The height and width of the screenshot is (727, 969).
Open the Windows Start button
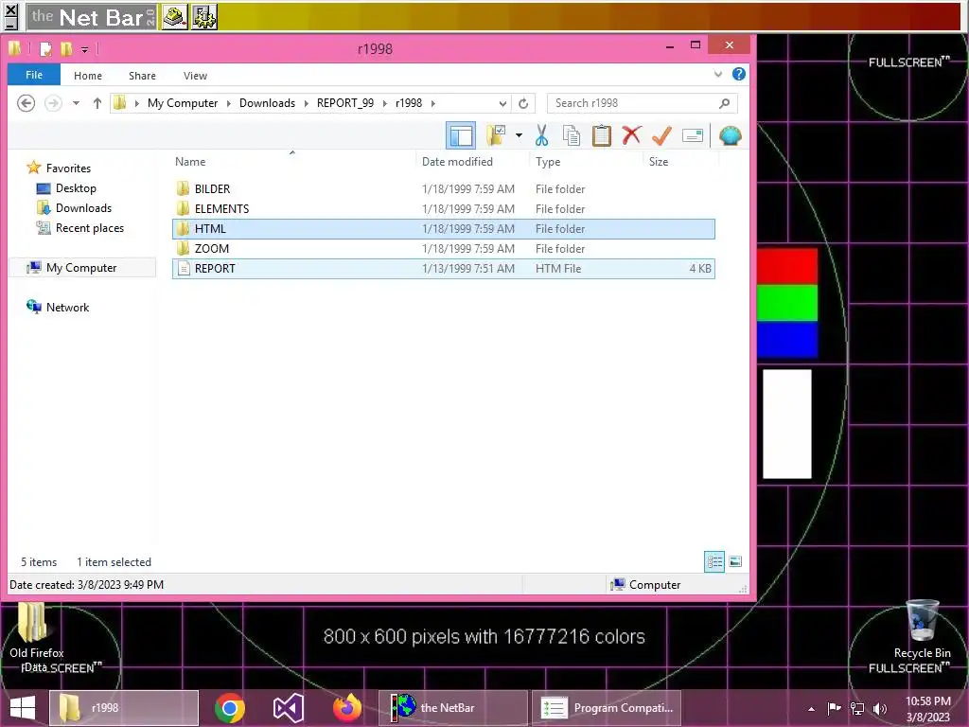23,708
